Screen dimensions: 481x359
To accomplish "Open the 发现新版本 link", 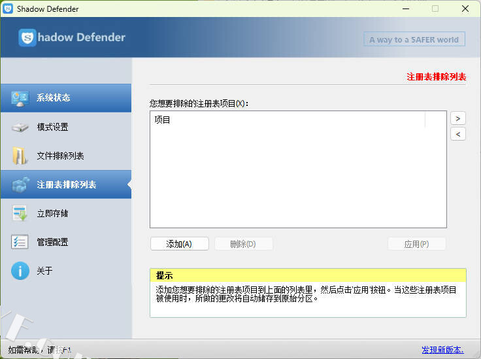I will click(442, 350).
